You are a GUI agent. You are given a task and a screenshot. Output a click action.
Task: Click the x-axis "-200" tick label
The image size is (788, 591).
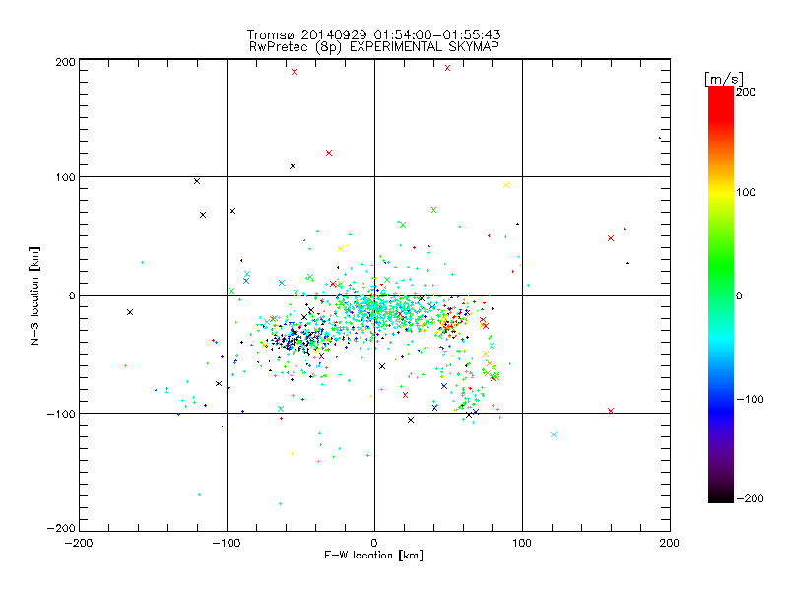point(79,543)
